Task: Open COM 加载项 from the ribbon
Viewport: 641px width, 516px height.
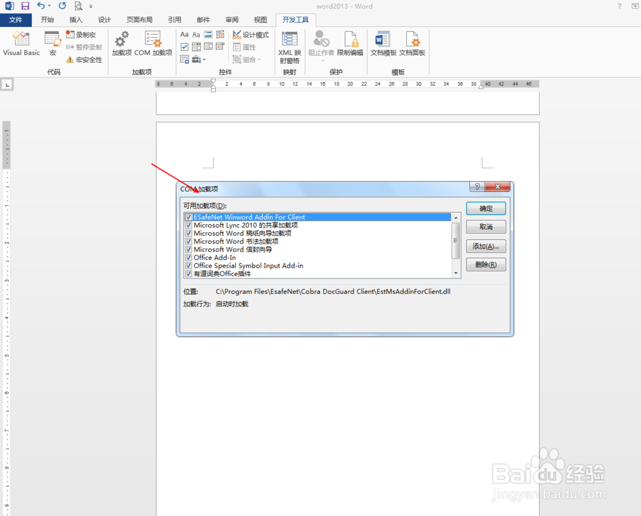Action: point(153,44)
